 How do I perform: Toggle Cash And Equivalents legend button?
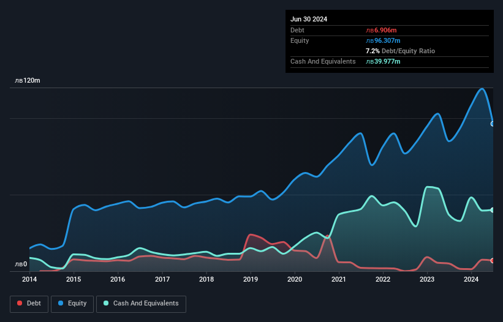point(141,304)
